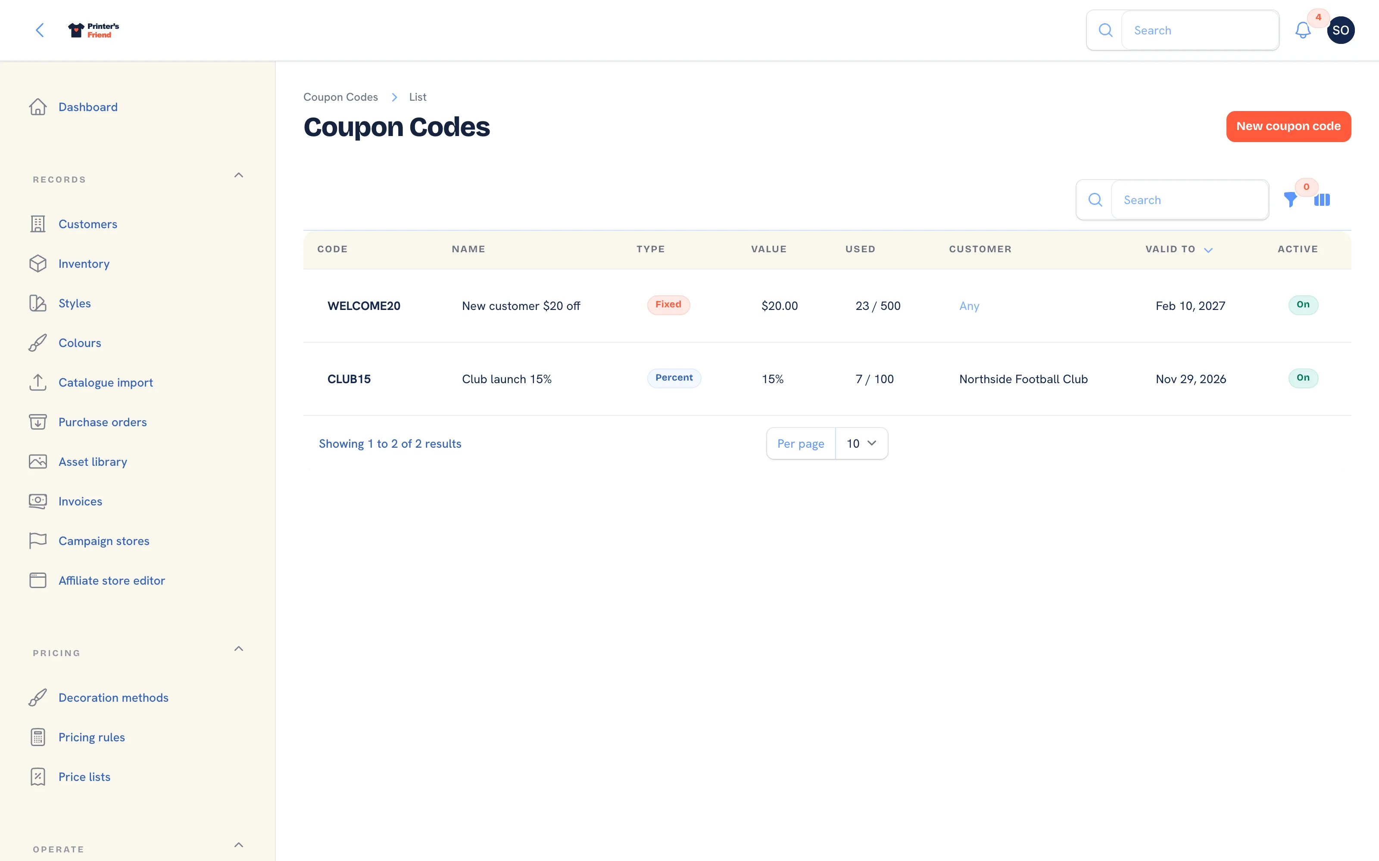Screen dimensions: 1379x861
Task: Click the back arrow icon in header
Action: point(39,30)
